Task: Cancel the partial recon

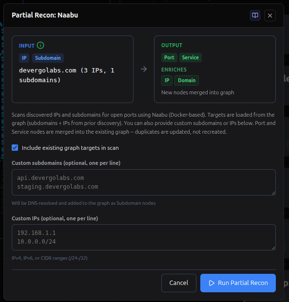Action: click(179, 283)
